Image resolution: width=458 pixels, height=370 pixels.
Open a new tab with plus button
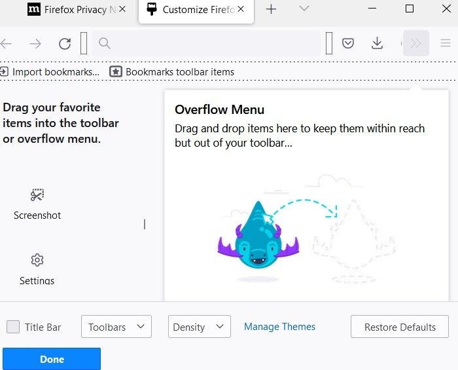(x=271, y=9)
